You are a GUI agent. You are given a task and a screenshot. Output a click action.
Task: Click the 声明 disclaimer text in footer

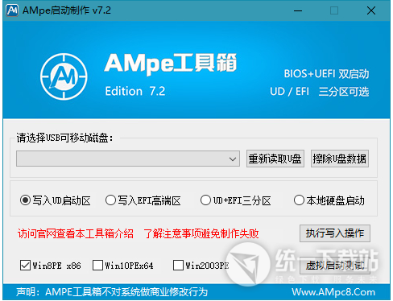tap(112, 292)
